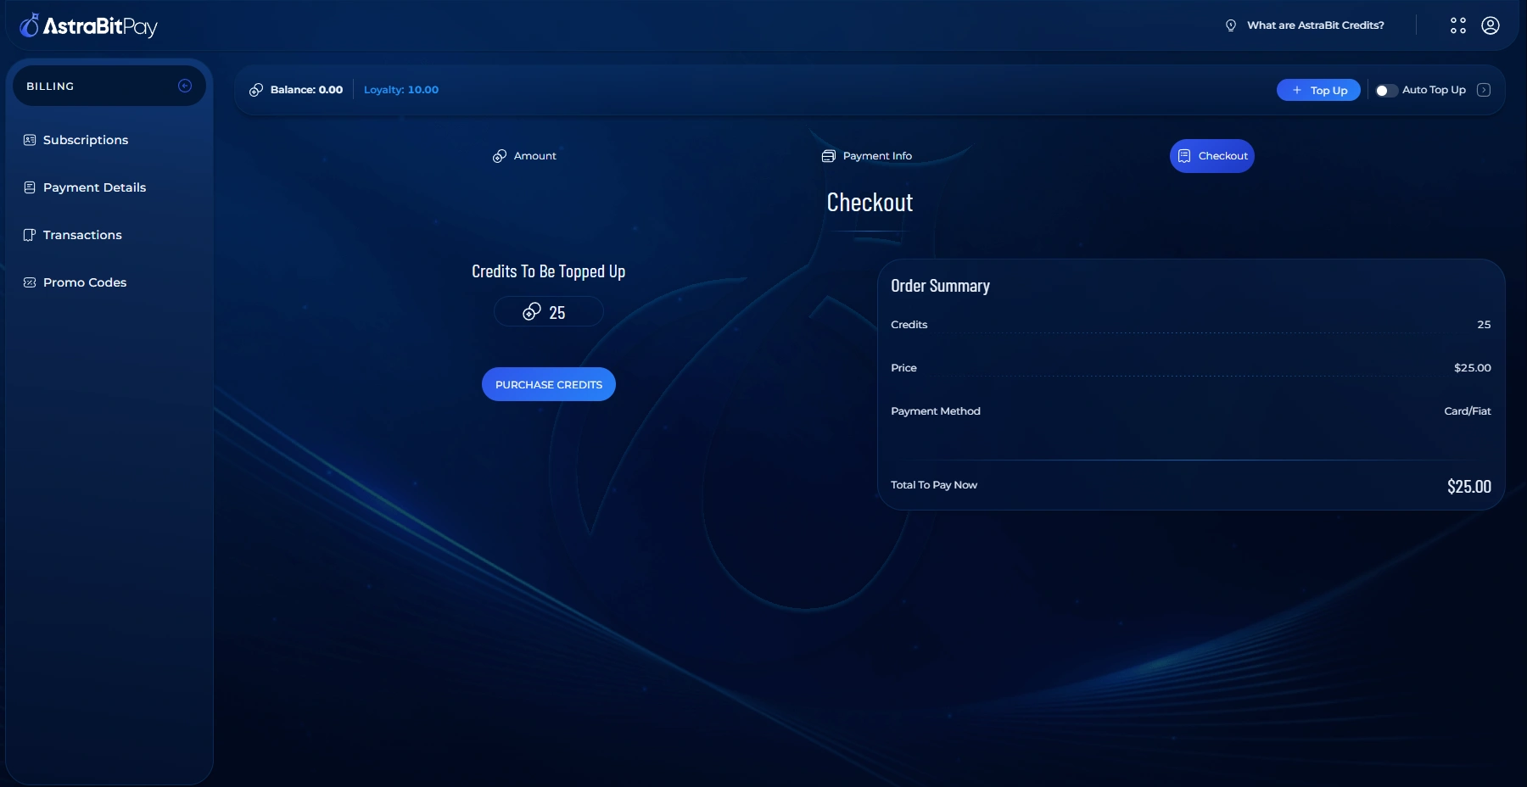Screen dimensions: 1527x787
Task: Click the total amount $25.00
Action: [1469, 486]
